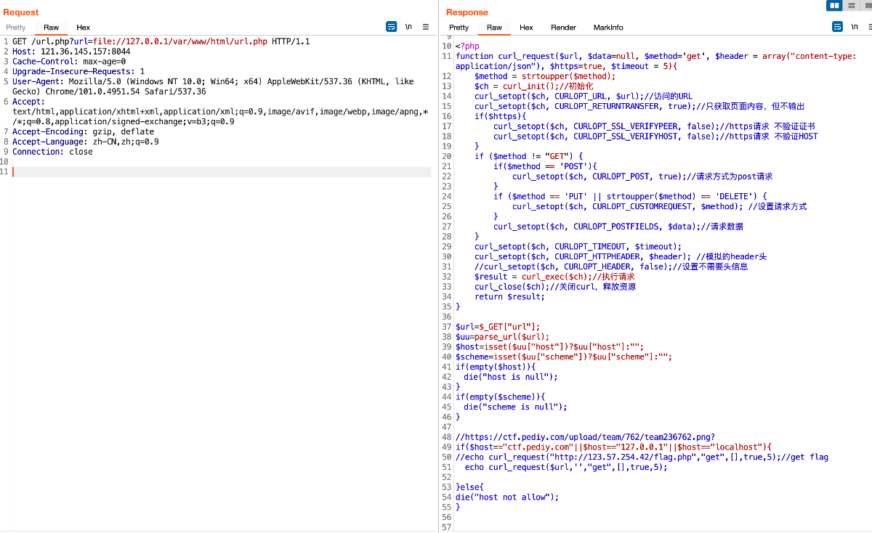Screen dimensions: 872x533
Task: Switch to the Response Hex tab
Action: 526,28
